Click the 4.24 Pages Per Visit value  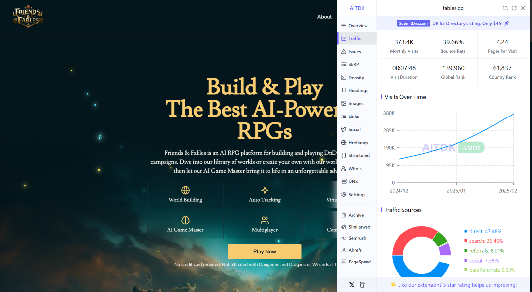[x=502, y=42]
